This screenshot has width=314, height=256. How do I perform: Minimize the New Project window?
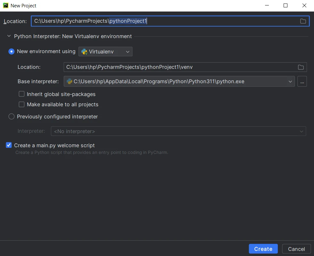[267, 5]
